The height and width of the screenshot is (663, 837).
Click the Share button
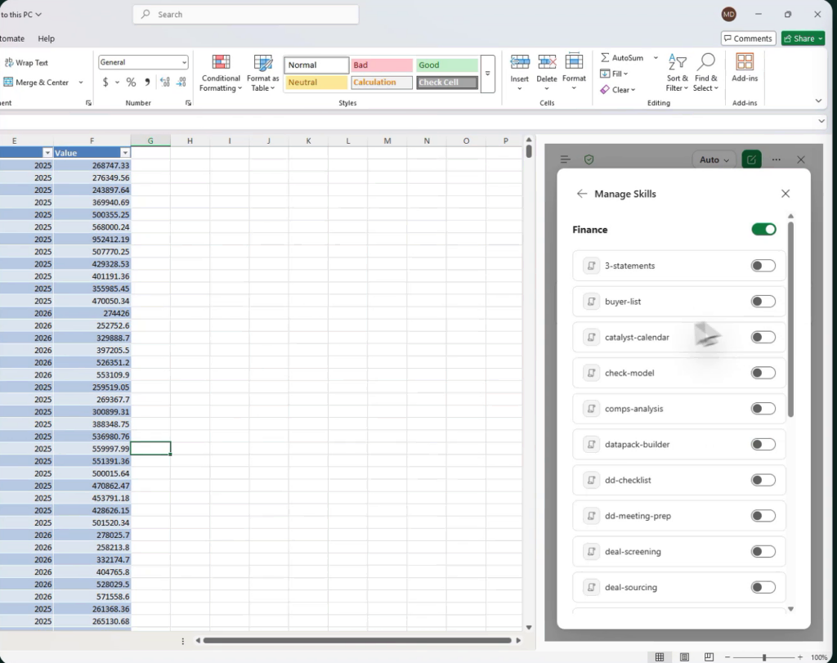pos(803,38)
